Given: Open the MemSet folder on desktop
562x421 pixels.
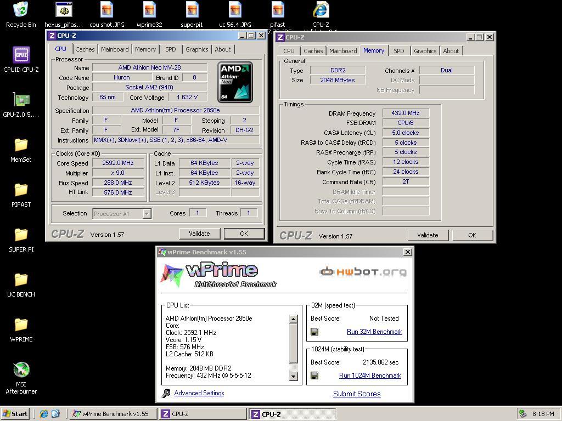Looking at the screenshot, I should pos(21,150).
